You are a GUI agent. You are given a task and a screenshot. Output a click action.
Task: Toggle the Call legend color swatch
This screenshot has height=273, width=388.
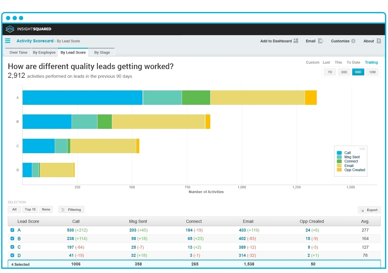339,153
